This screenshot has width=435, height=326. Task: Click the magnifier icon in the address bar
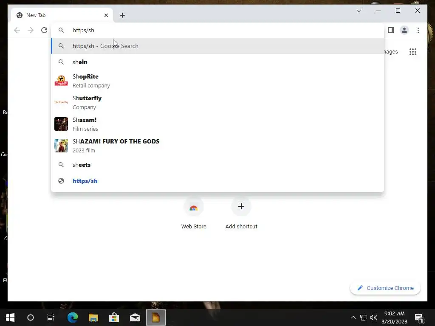pyautogui.click(x=61, y=30)
